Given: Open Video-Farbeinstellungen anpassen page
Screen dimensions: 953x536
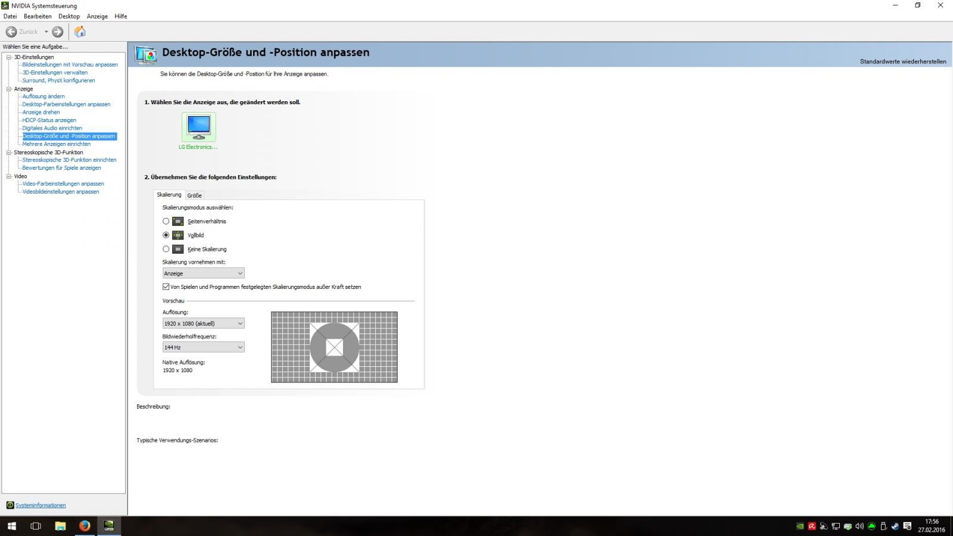Looking at the screenshot, I should coord(63,184).
